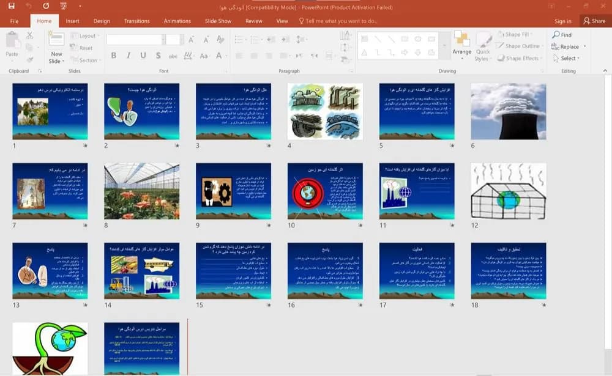
Task: Click the Share button
Action: 594,21
